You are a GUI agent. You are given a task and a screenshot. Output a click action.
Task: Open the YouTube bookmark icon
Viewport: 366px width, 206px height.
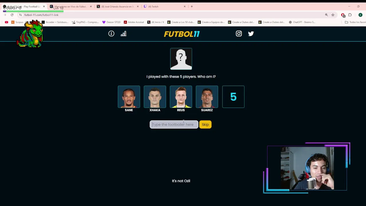point(6,22)
